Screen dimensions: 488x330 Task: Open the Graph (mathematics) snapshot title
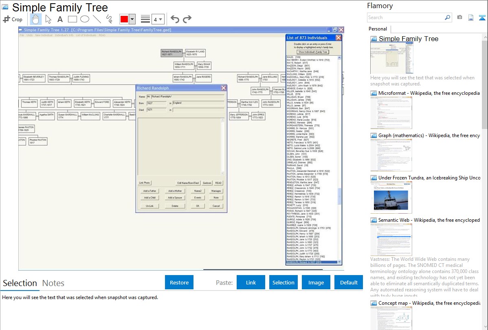click(x=429, y=135)
